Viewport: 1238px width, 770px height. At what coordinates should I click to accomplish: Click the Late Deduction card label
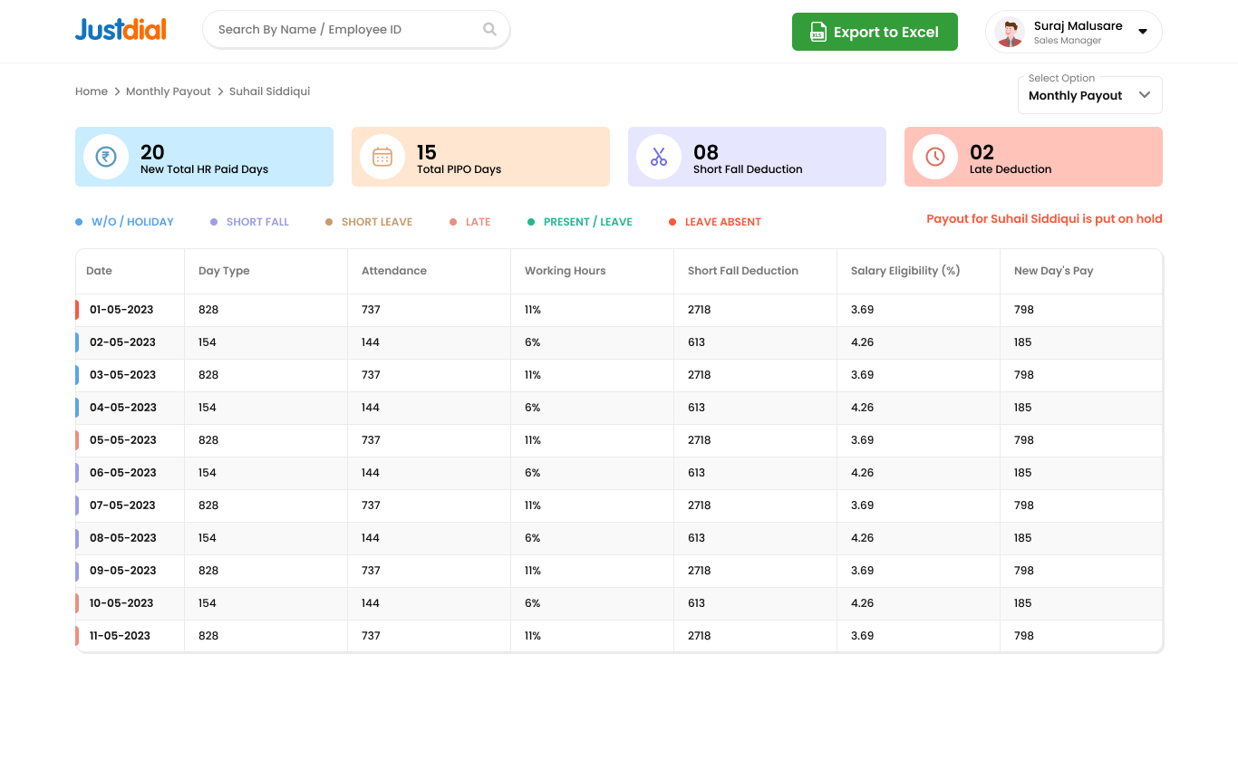[x=1011, y=169]
